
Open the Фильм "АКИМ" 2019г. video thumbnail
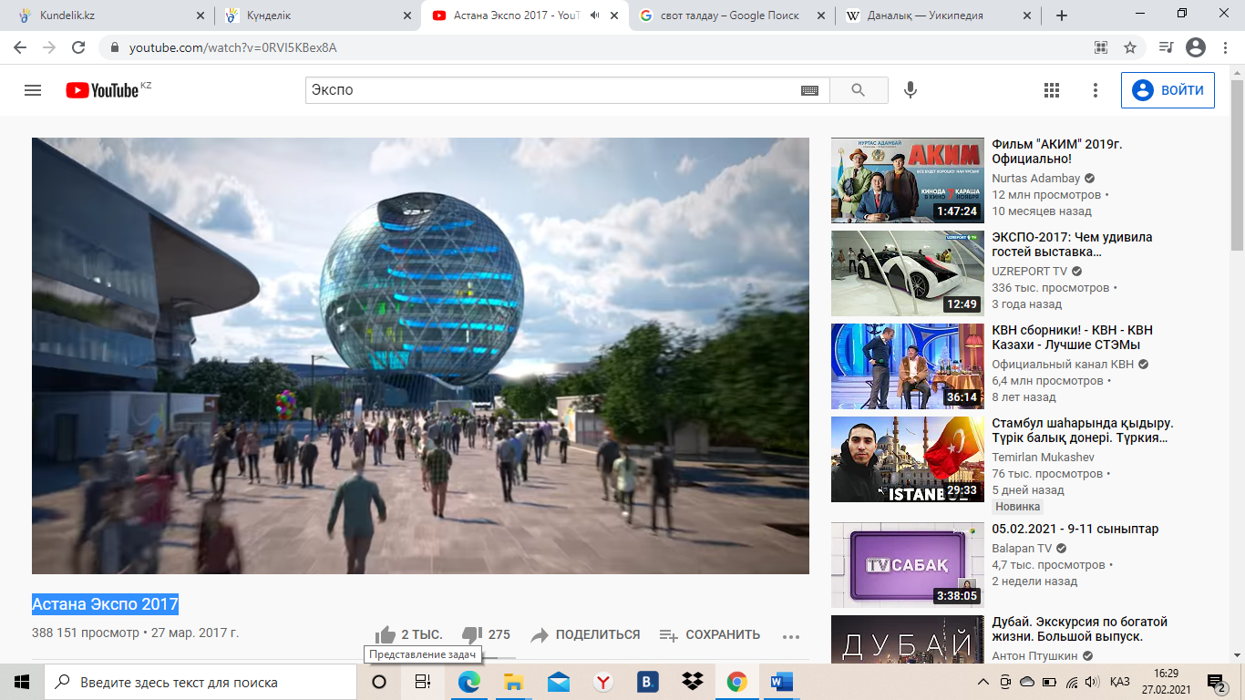[907, 180]
